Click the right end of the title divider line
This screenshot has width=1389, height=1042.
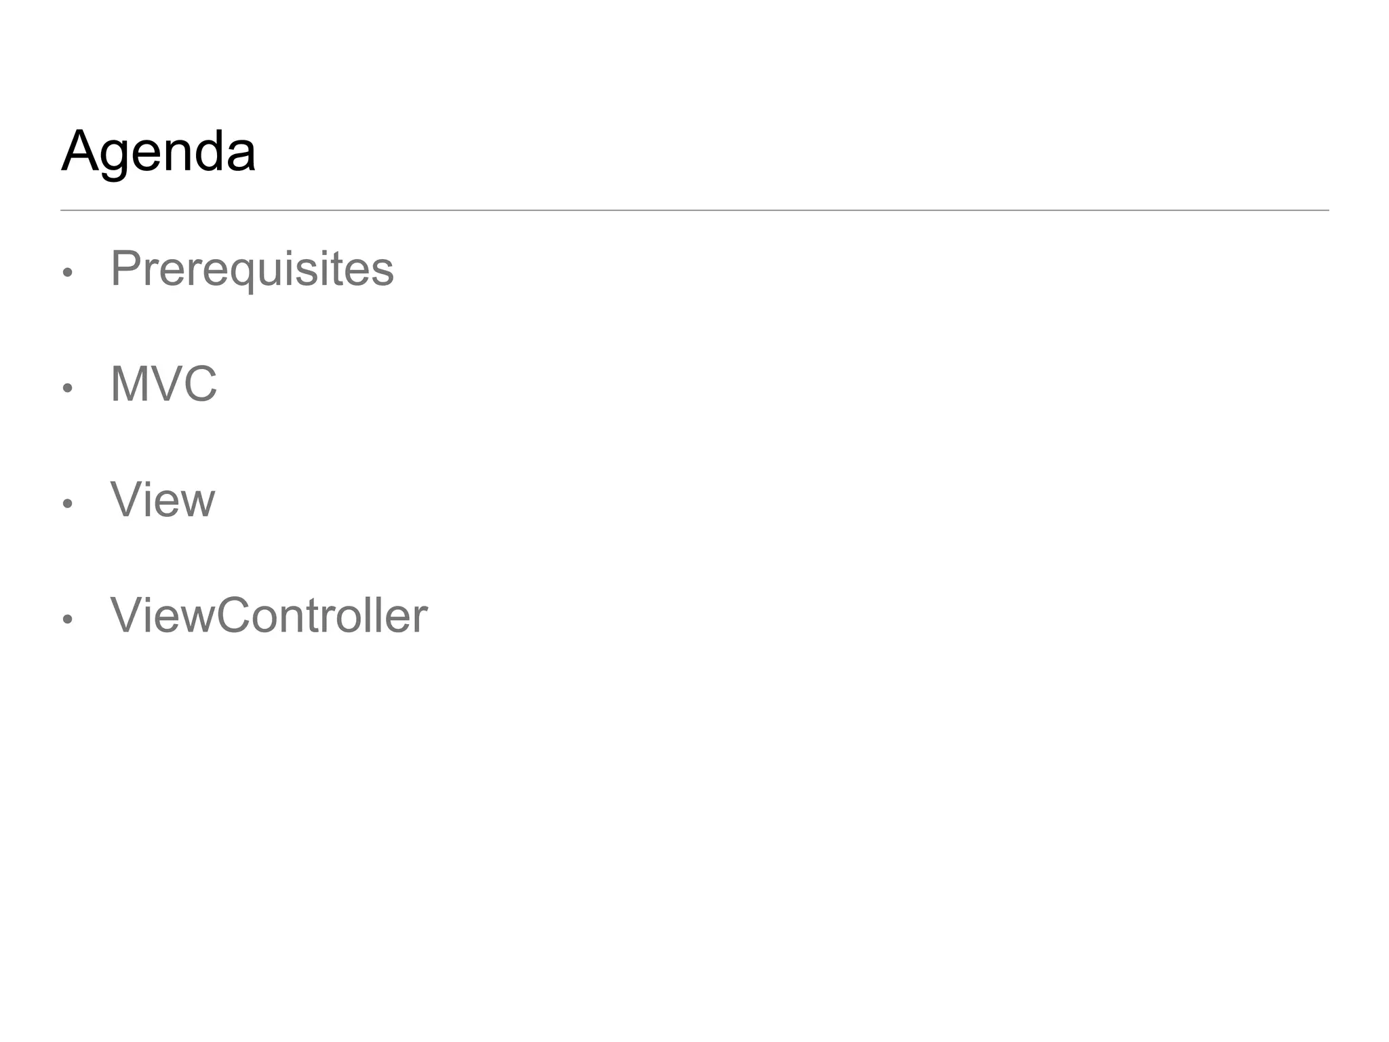pos(1327,210)
